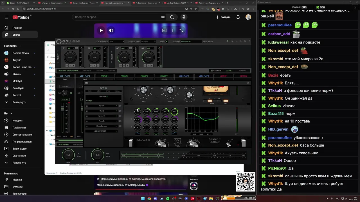The image size is (360, 202).
Task: Toggle bypass on ClearQ effect
Action: coord(120,111)
